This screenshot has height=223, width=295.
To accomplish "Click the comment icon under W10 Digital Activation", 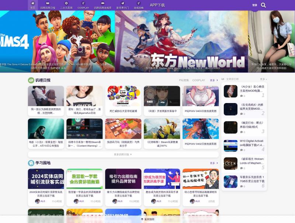I will click(242, 150).
